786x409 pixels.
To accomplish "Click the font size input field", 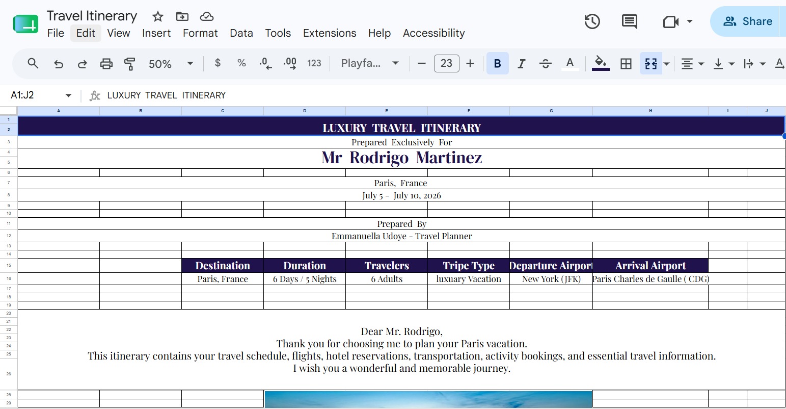I will (x=446, y=63).
